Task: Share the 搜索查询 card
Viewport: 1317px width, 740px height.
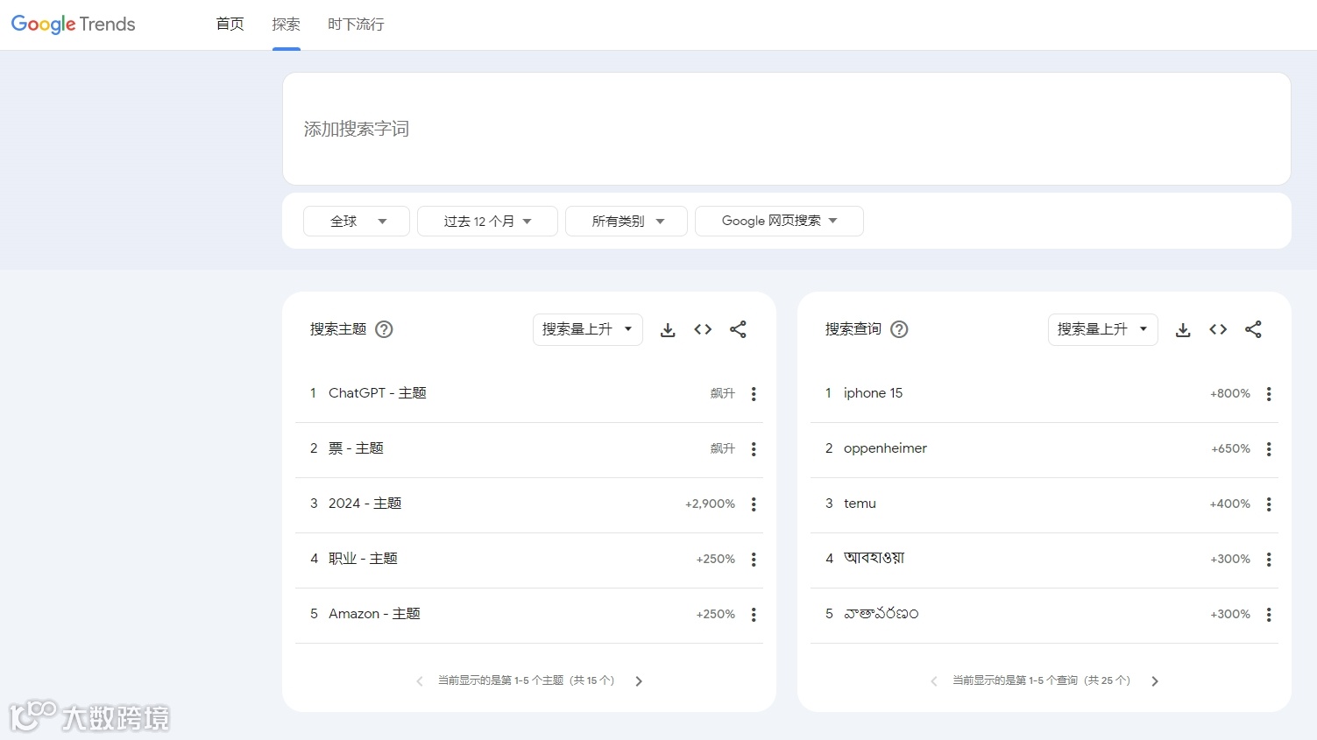Action: click(1253, 329)
